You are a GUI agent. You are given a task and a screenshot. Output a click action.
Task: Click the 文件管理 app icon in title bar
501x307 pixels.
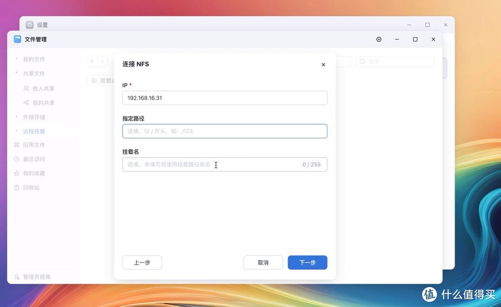pos(17,39)
